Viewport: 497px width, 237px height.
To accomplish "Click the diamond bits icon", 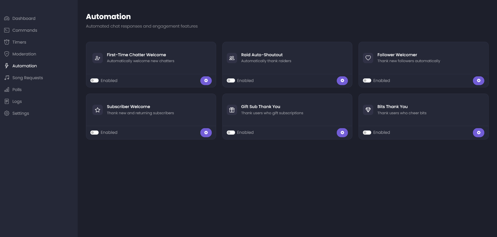I will tap(368, 110).
